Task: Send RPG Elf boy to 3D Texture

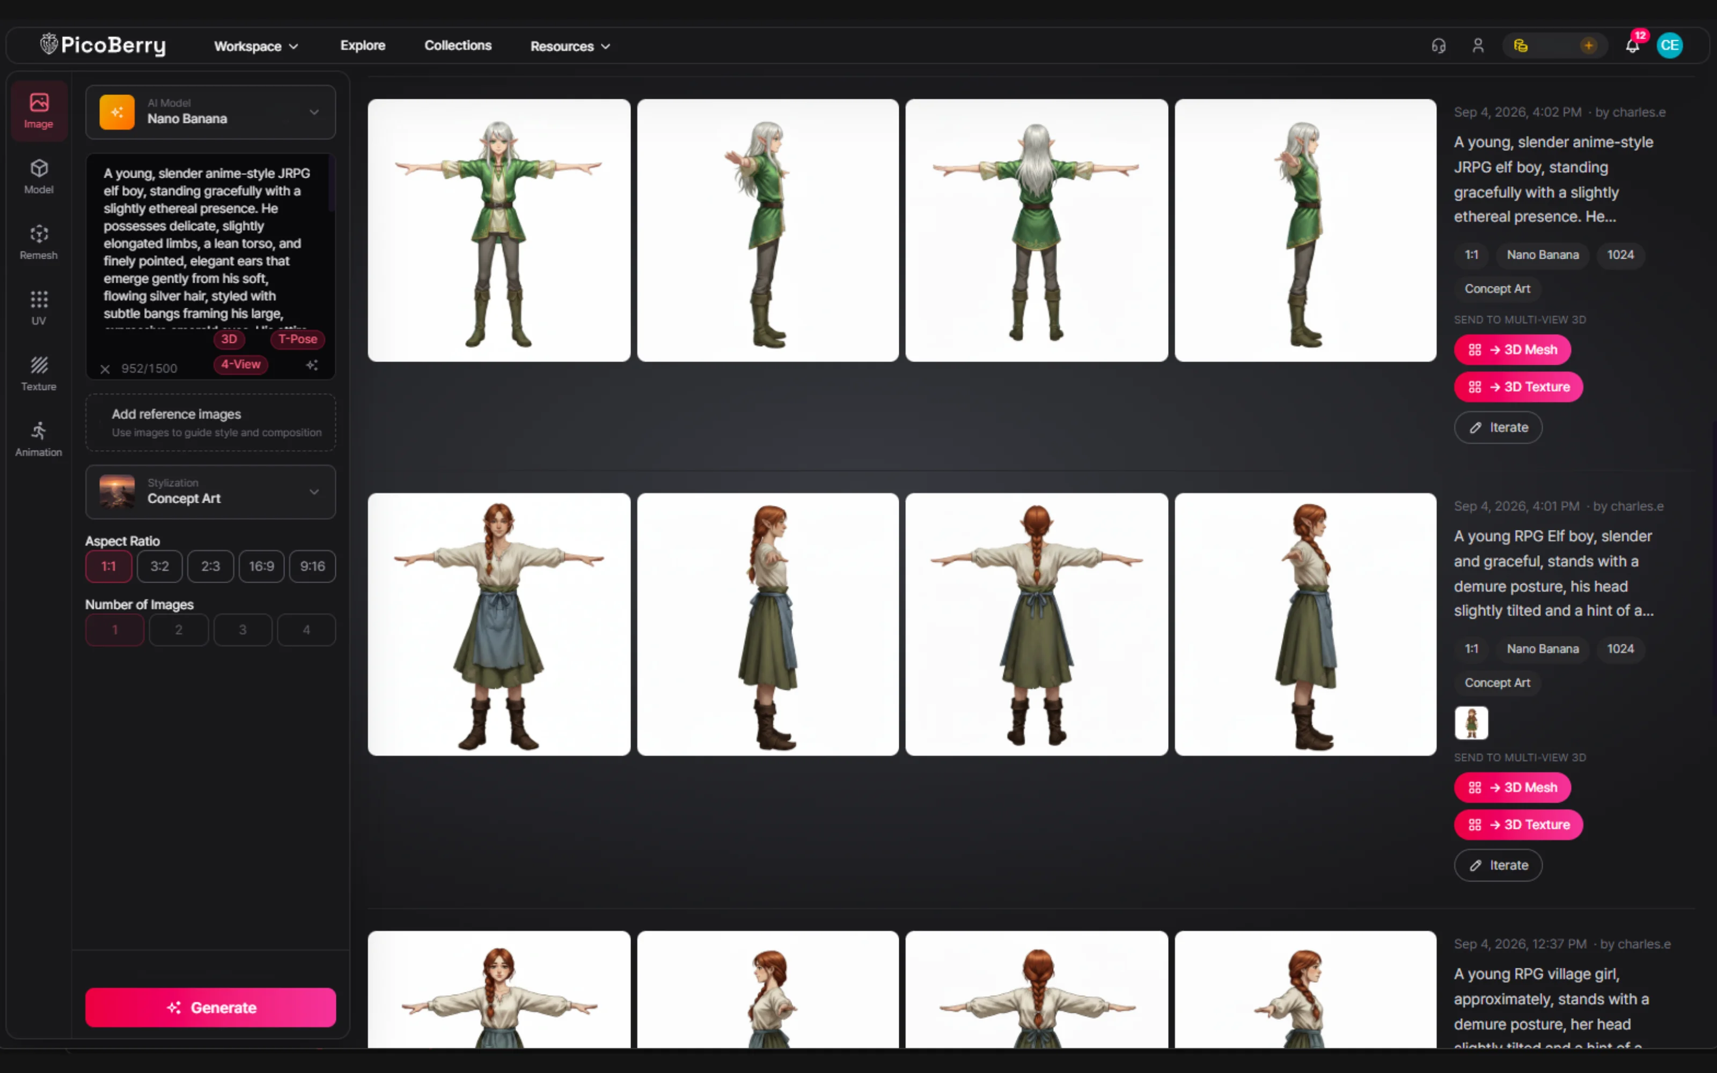Action: (1519, 825)
